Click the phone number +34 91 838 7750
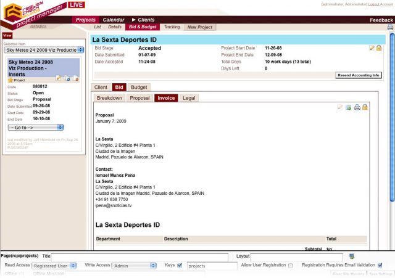The height and width of the screenshot is (278, 395). [112, 199]
